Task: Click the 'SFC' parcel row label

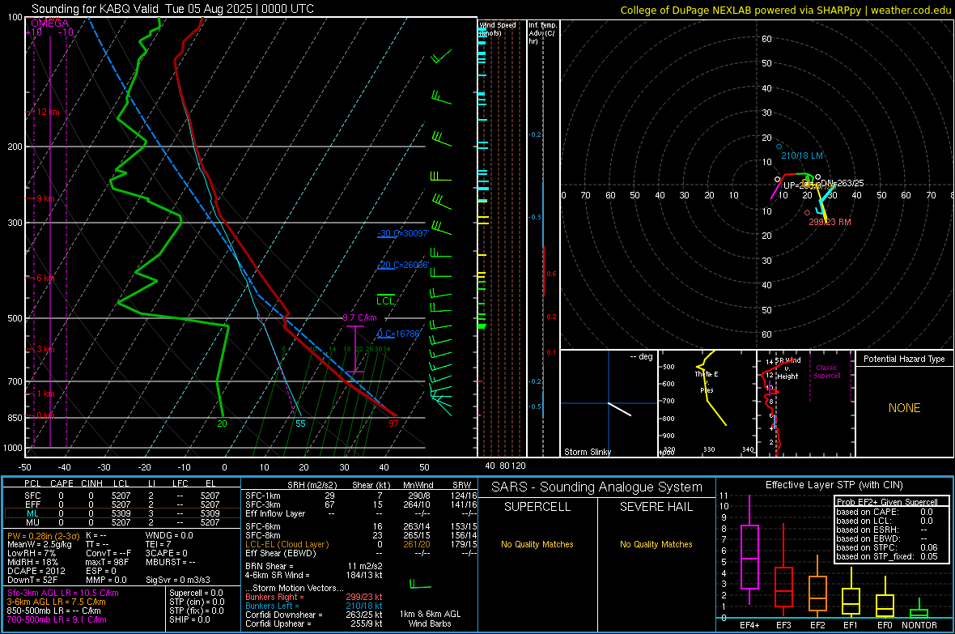Action: [x=32, y=496]
